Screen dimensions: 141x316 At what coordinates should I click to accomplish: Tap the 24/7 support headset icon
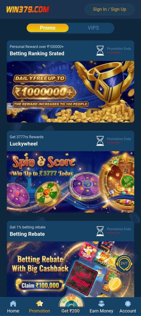124,264
